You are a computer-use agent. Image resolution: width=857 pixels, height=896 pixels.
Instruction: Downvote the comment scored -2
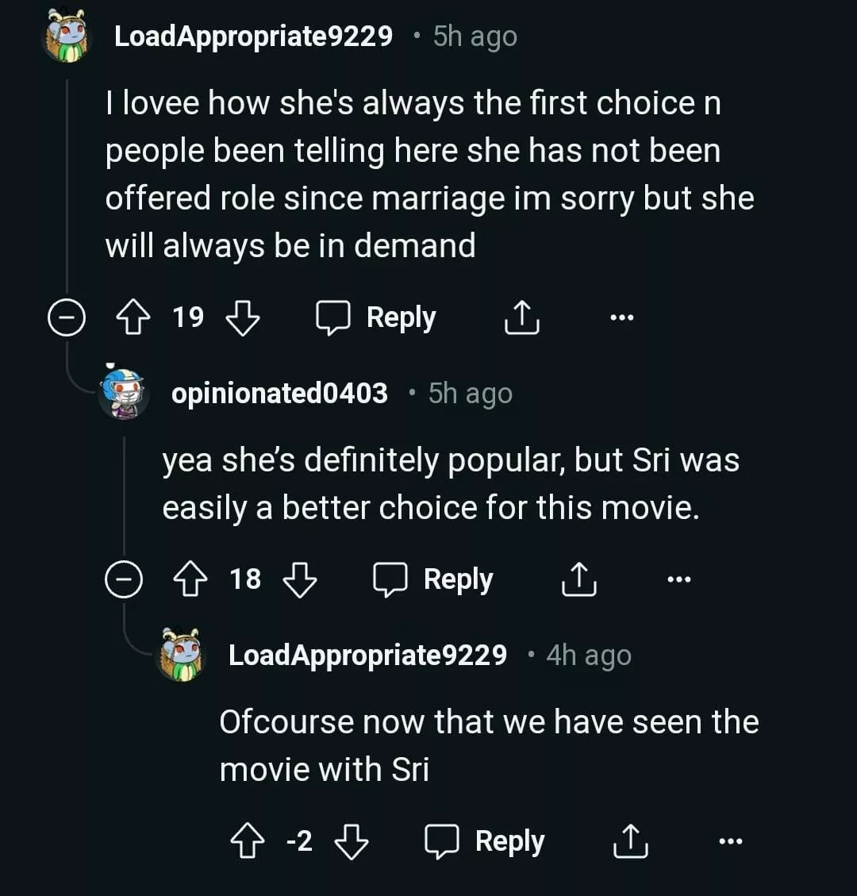352,842
